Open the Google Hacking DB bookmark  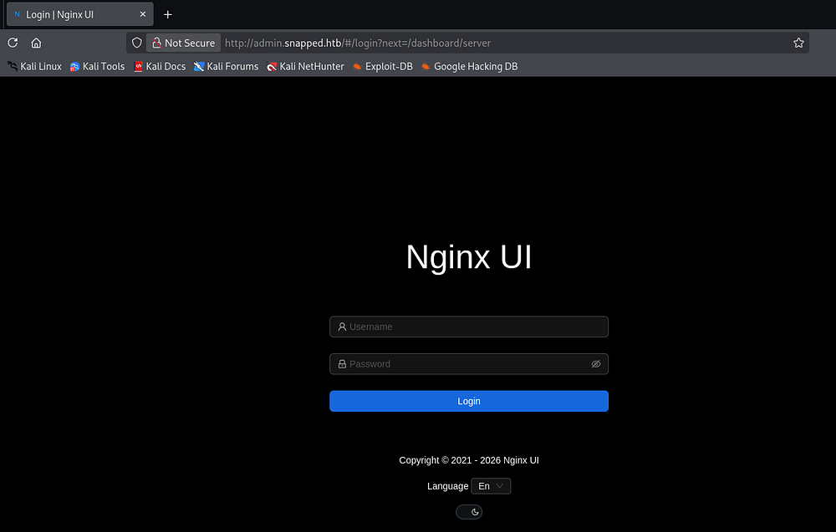coord(469,66)
